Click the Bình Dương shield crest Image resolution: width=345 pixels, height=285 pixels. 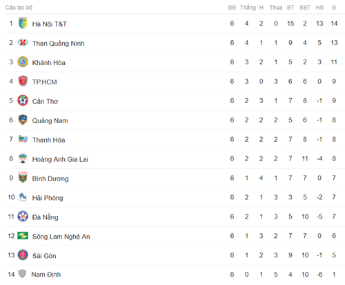(x=23, y=178)
